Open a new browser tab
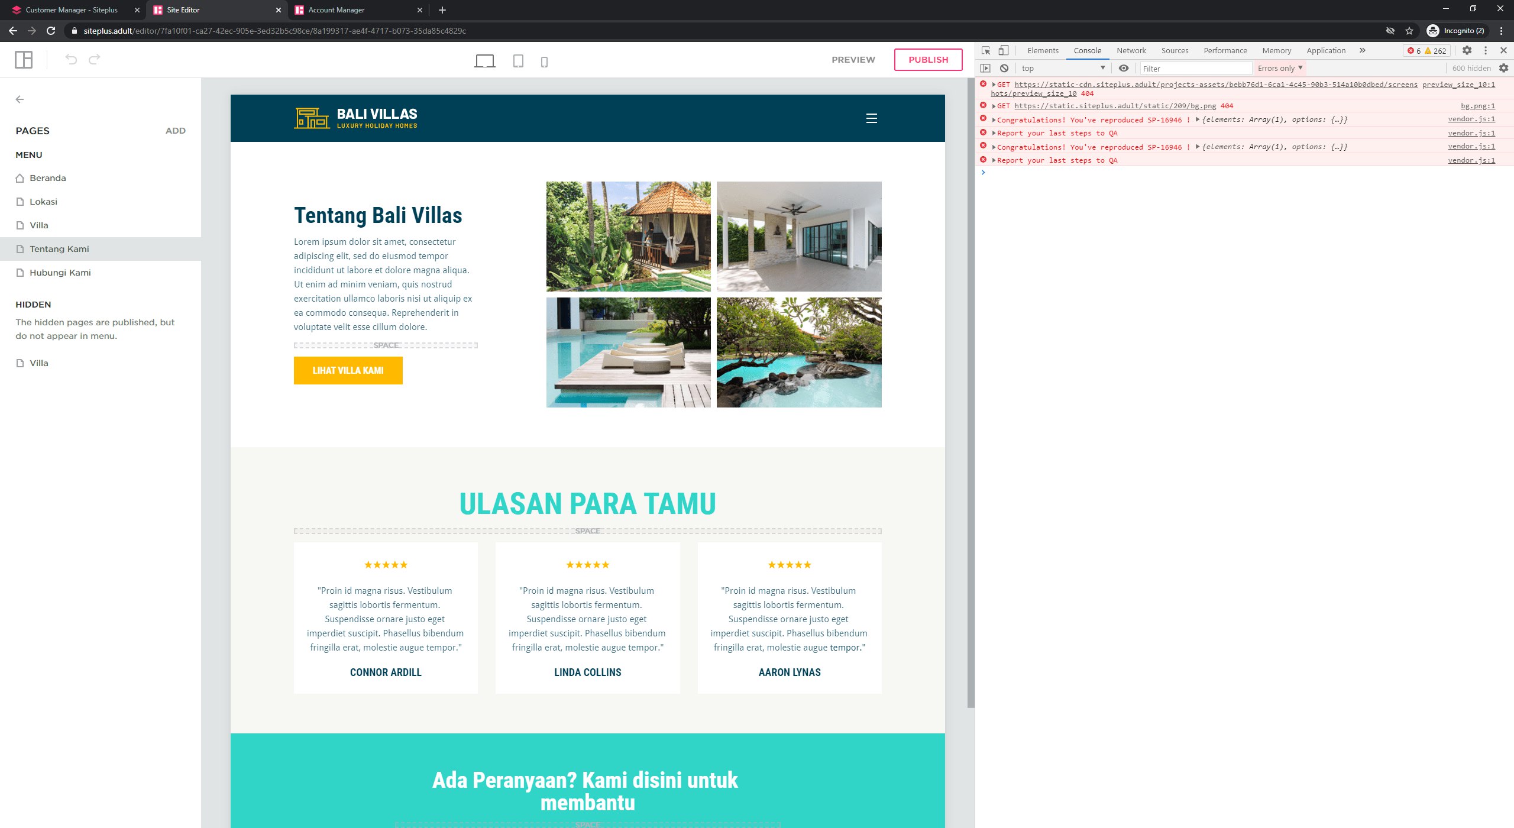 [442, 10]
